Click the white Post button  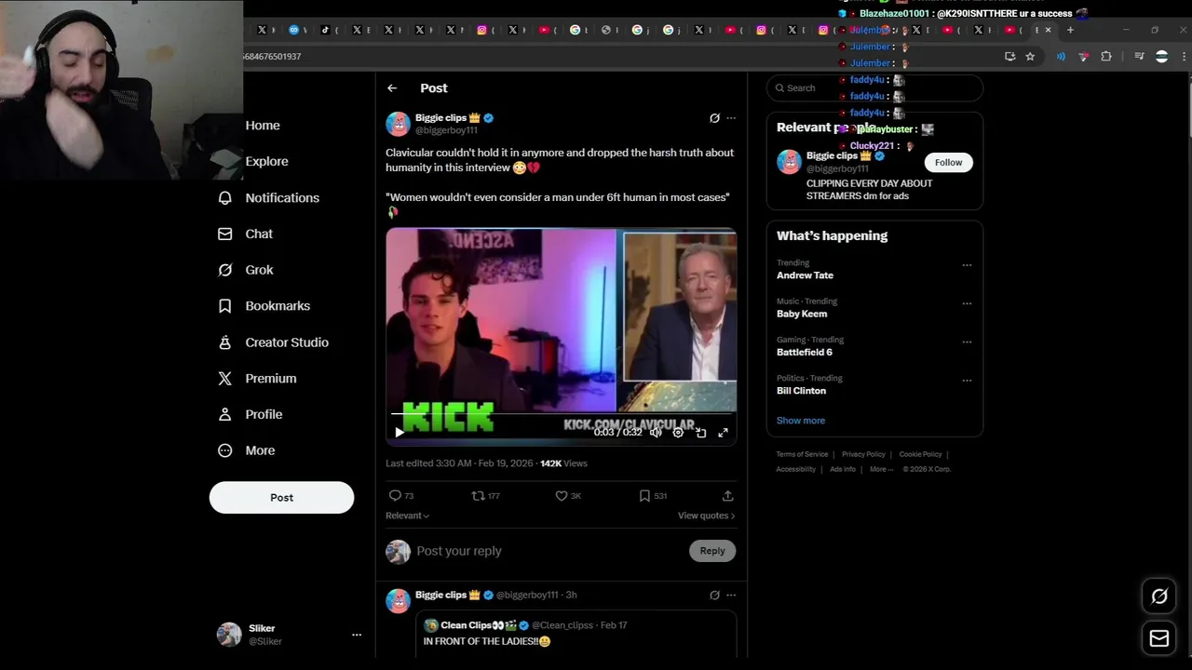(281, 498)
